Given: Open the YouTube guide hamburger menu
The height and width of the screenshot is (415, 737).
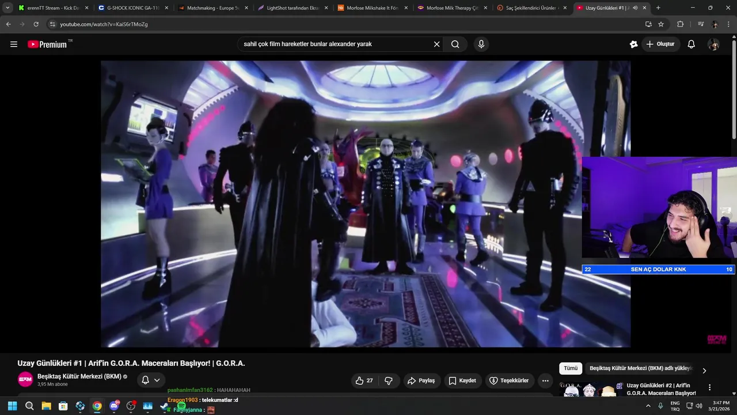Looking at the screenshot, I should [x=14, y=44].
